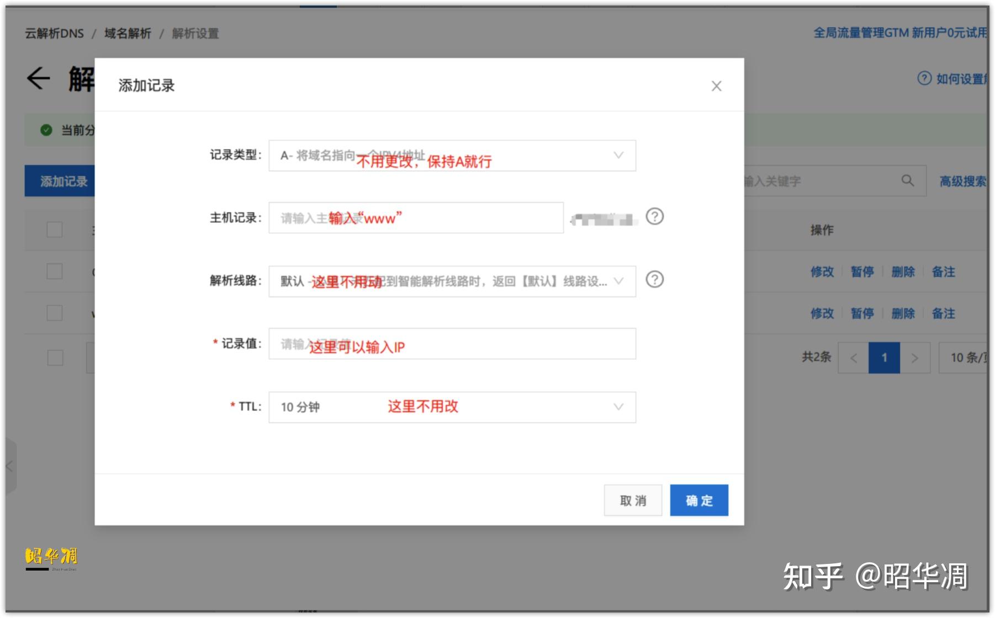Close the 添加记录 dialog
This screenshot has height=618, width=995.
[716, 86]
